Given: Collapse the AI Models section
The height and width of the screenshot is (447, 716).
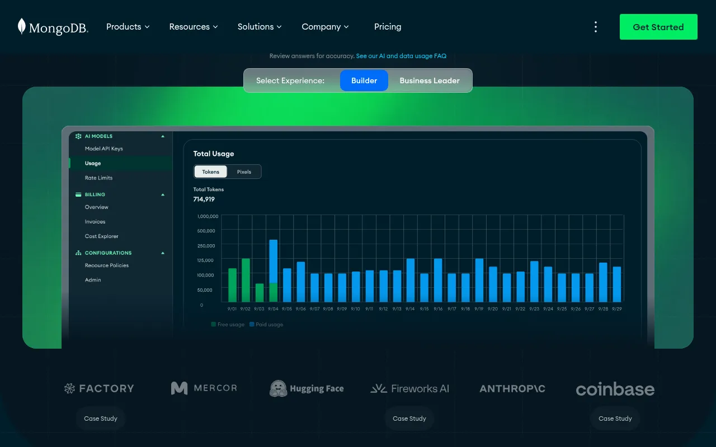Looking at the screenshot, I should click(163, 136).
